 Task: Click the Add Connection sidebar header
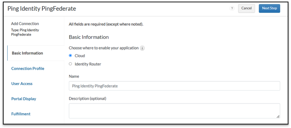(x=25, y=24)
